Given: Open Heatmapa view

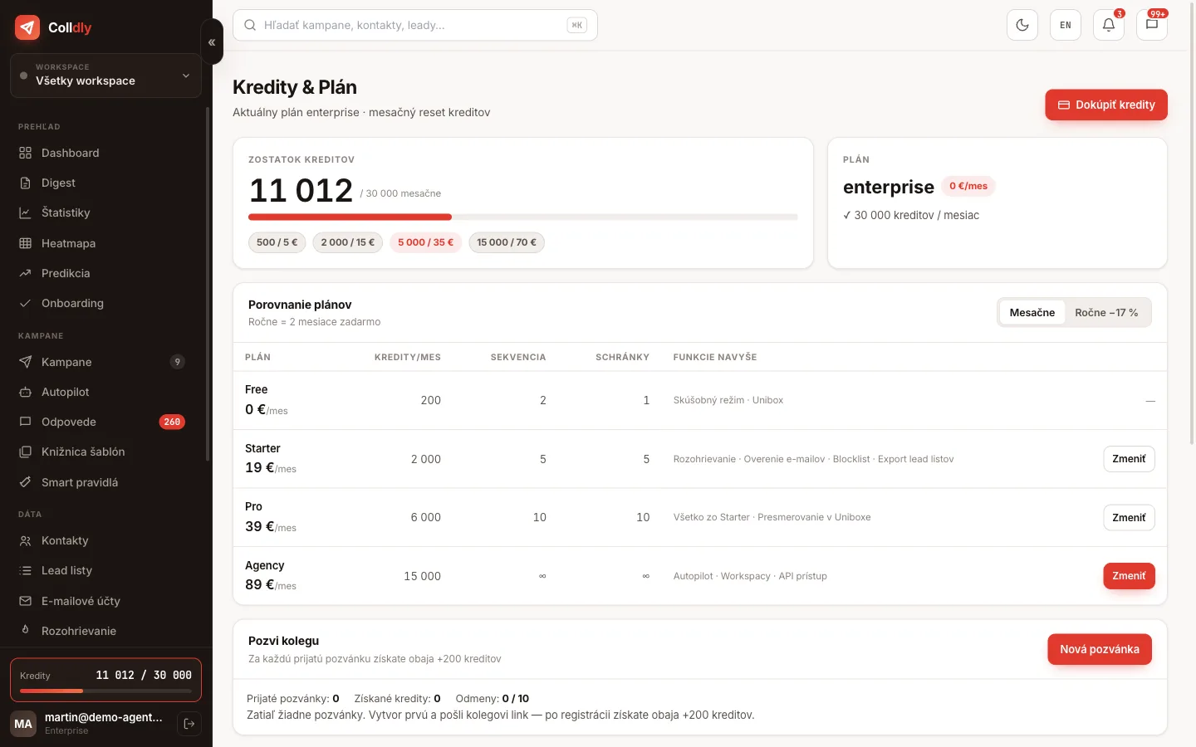Looking at the screenshot, I should [x=105, y=243].
